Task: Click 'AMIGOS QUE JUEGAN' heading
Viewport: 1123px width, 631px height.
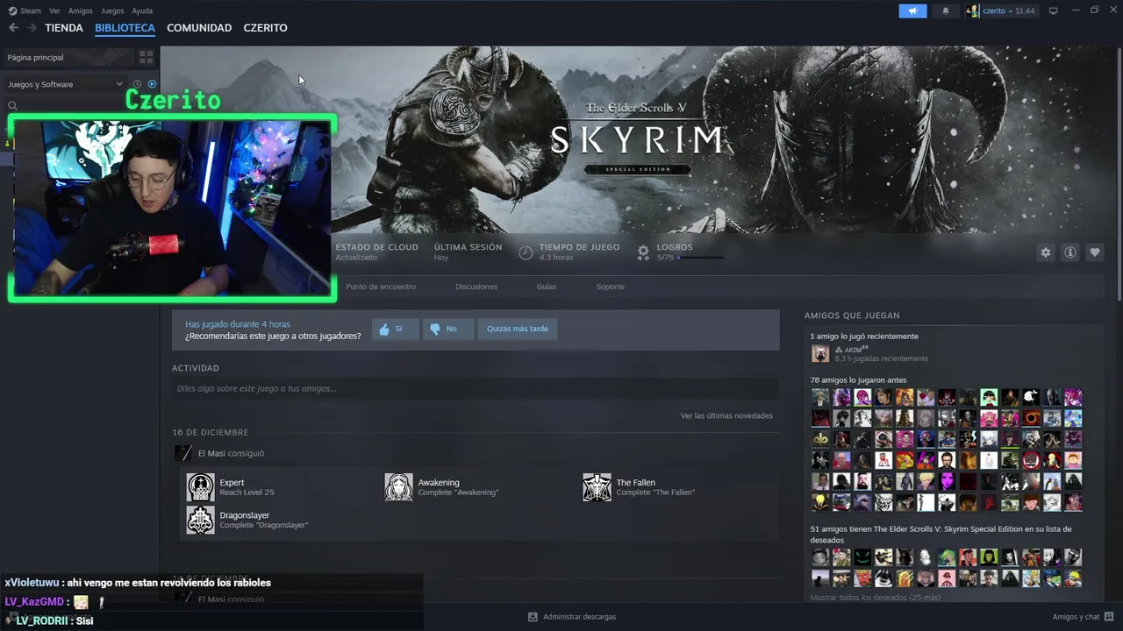Action: (852, 315)
